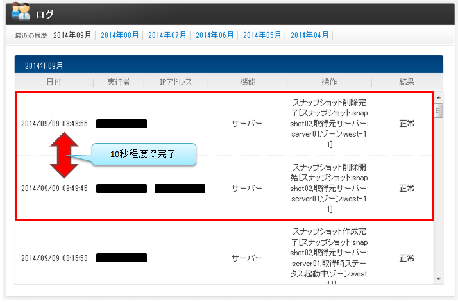Click the ログ panel title
Screen dimensions: 458x302
45,14
